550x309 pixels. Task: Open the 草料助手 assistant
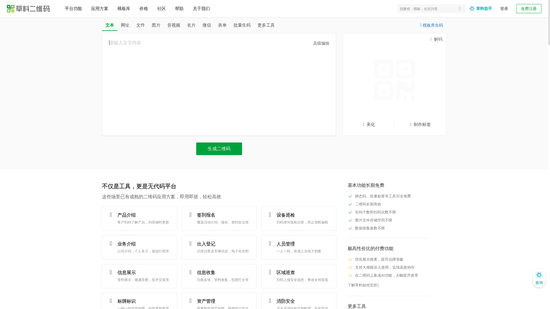click(x=481, y=9)
